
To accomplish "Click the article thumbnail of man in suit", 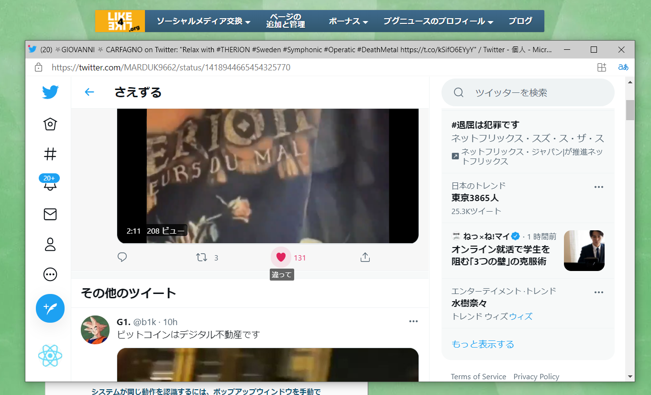I will [x=584, y=250].
